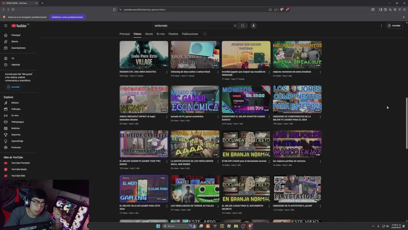
Task: Click the Brave browser icon in taskbar
Action: point(250,226)
